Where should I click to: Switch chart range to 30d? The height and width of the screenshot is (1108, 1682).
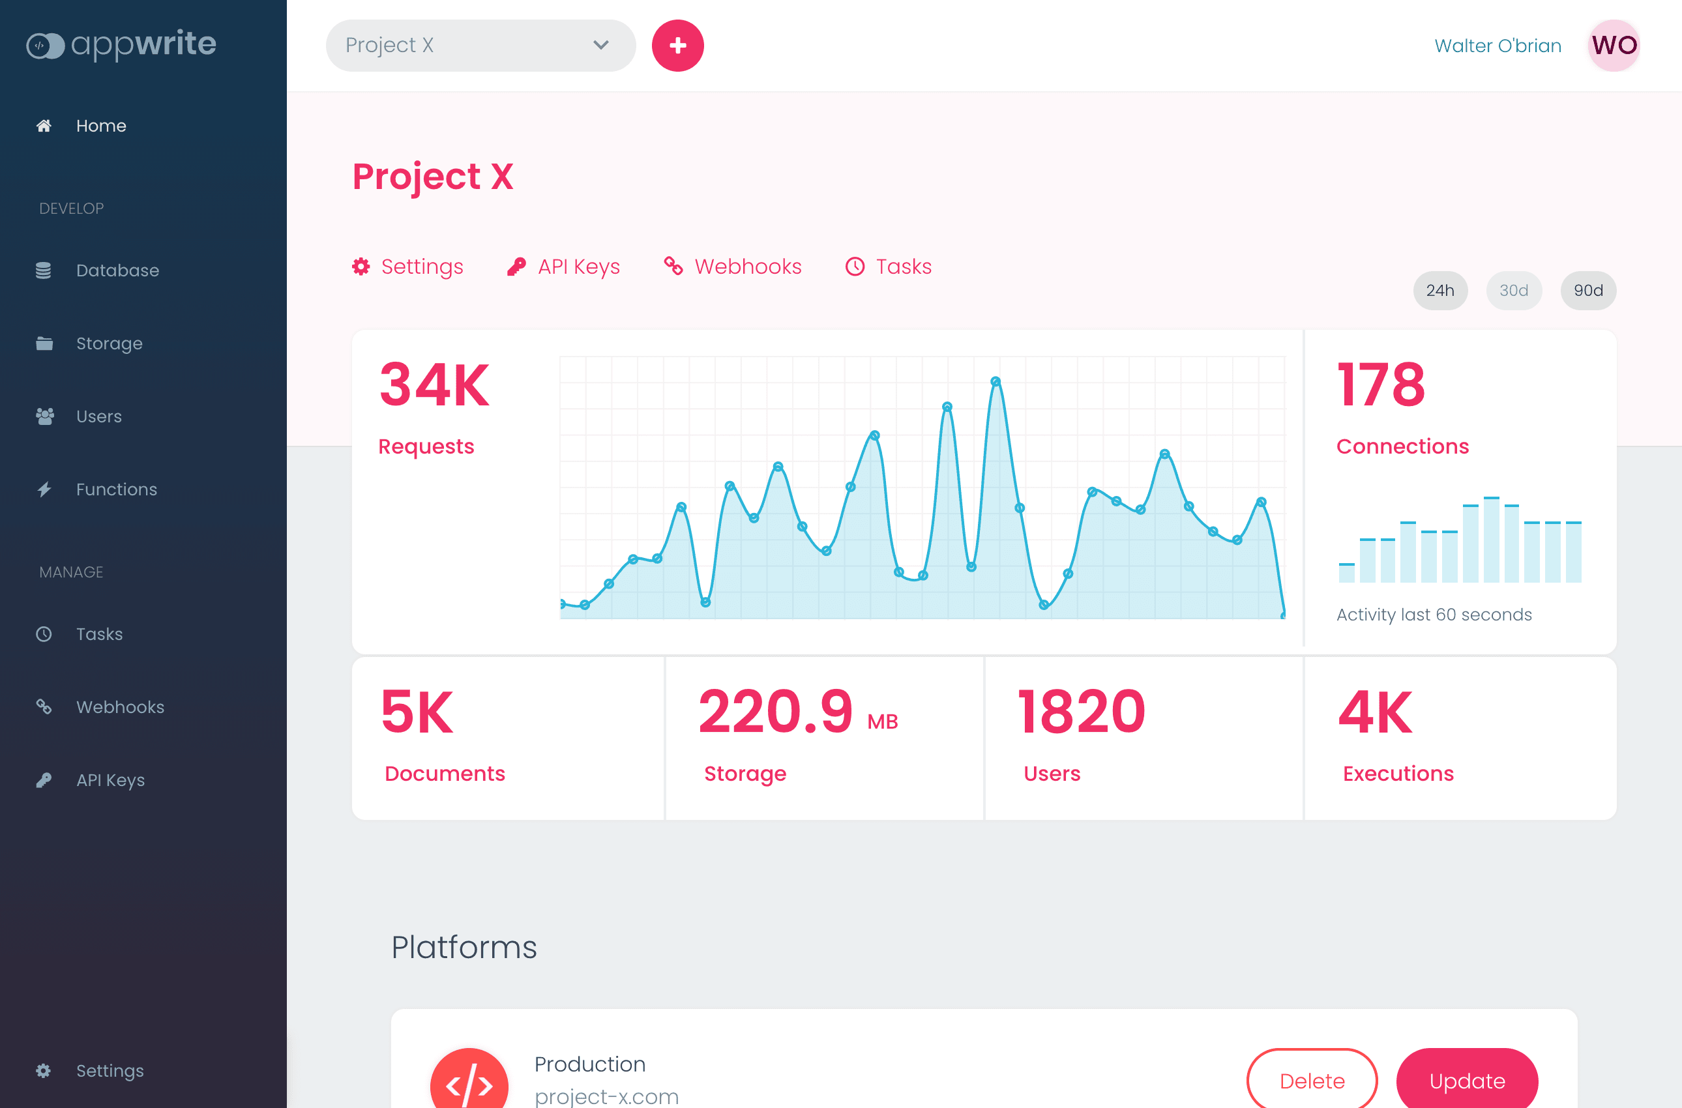(1513, 291)
